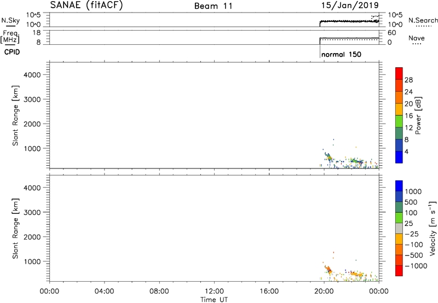Click the 04:00 time tick label
438x303 pixels.
click(x=105, y=292)
